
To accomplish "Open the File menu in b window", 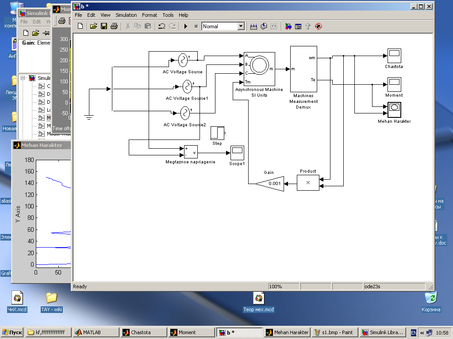I will point(78,15).
